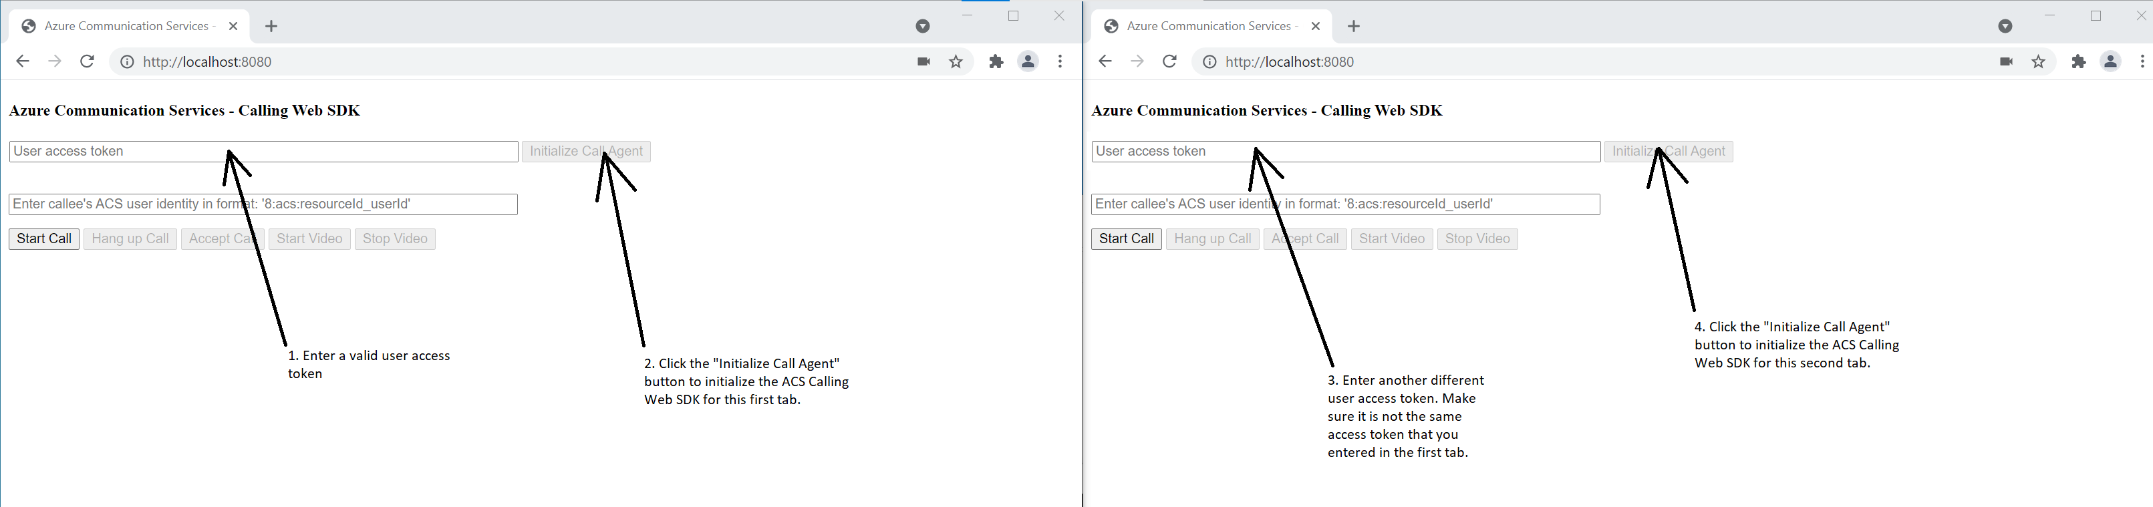2153x507 pixels.
Task: Open a new tab in left window
Action: point(271,27)
